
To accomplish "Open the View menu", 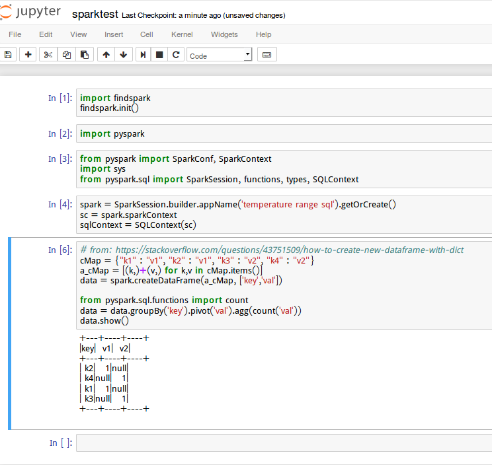I will [x=79, y=34].
